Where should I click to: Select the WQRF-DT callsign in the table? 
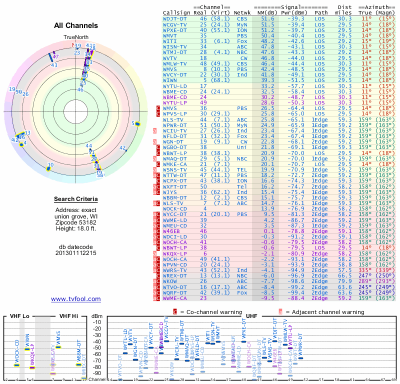coord(174,292)
